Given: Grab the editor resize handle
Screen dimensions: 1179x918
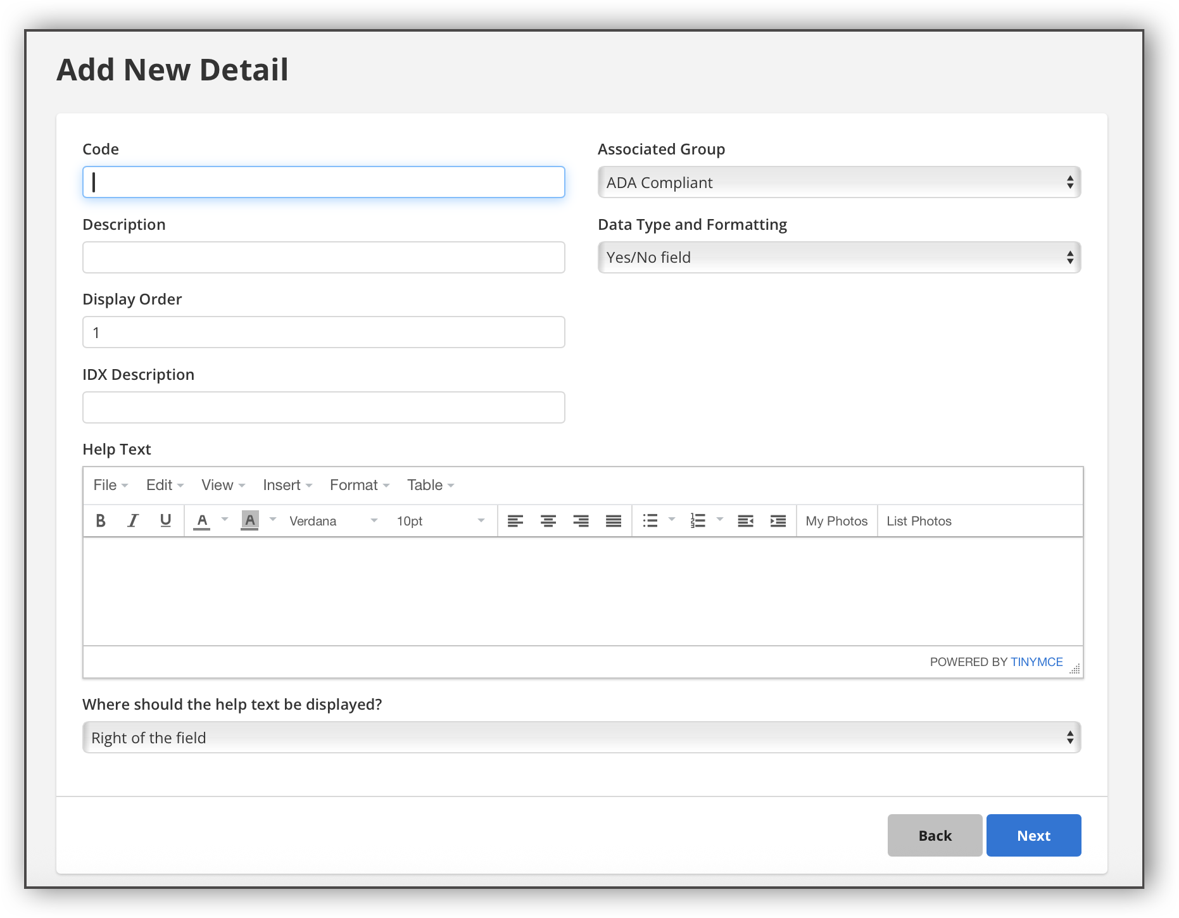Looking at the screenshot, I should [x=1075, y=669].
